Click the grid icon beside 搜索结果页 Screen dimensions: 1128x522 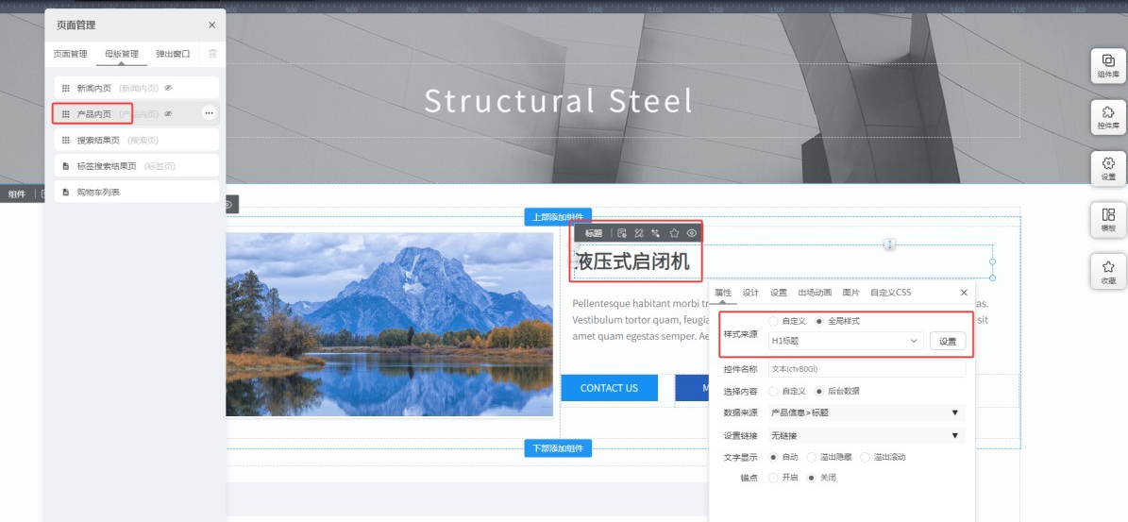66,140
